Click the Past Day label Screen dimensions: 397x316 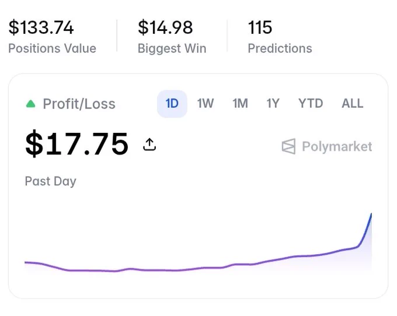click(50, 181)
